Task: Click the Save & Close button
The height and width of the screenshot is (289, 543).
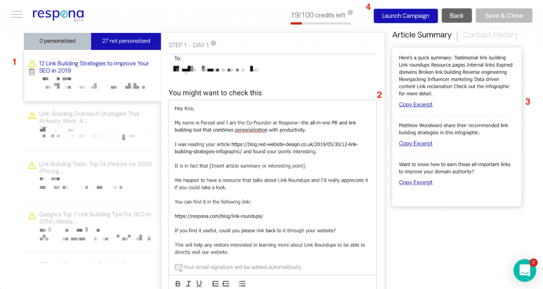Action: (x=504, y=16)
